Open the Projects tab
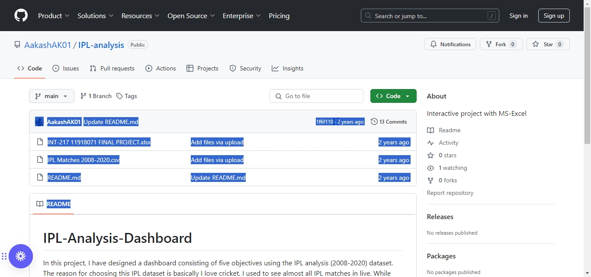Screen dimensions: 591x277 pos(202,68)
